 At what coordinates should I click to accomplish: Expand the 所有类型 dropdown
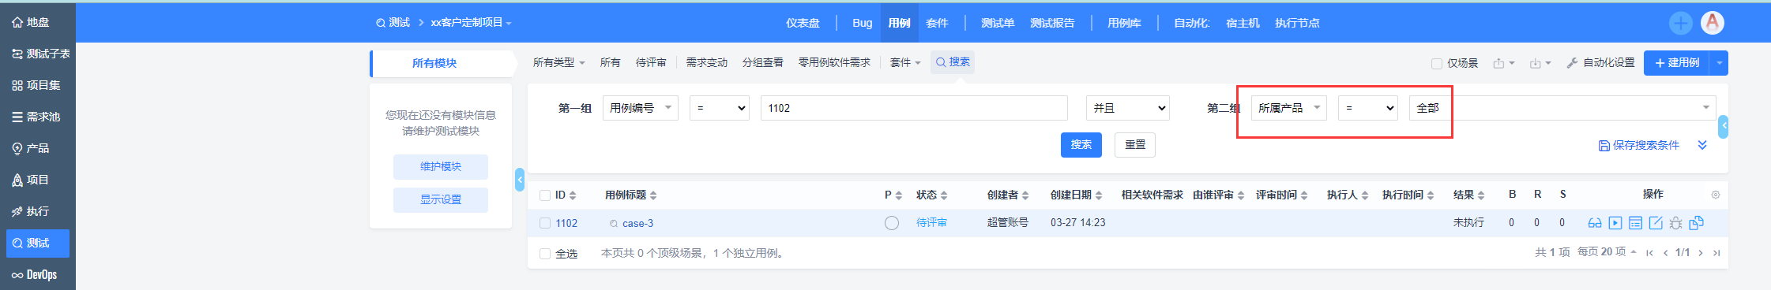[558, 62]
